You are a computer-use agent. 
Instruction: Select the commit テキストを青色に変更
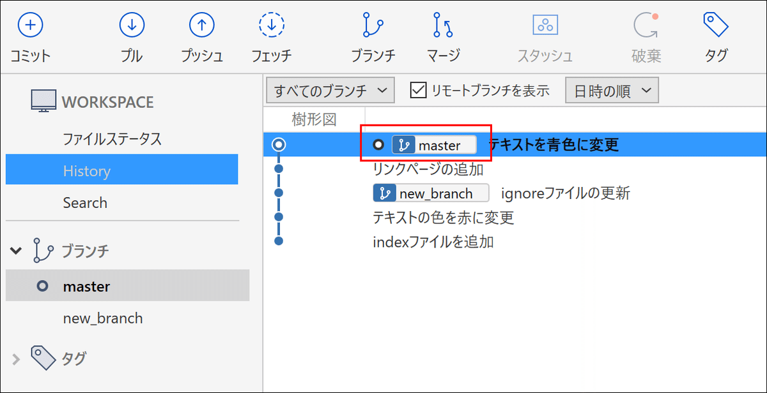pyautogui.click(x=554, y=145)
